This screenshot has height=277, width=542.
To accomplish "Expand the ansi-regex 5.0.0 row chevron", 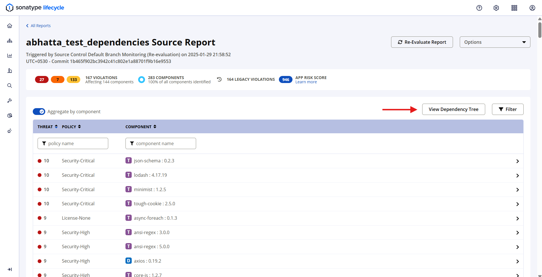I will click(x=517, y=247).
